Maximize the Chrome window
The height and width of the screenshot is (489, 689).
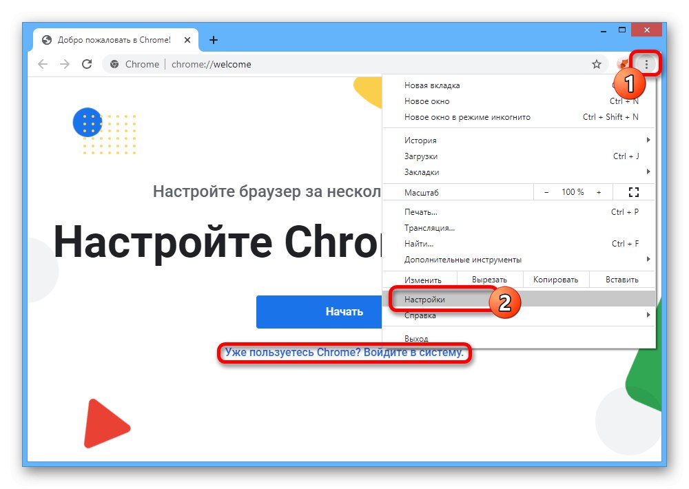click(x=621, y=30)
